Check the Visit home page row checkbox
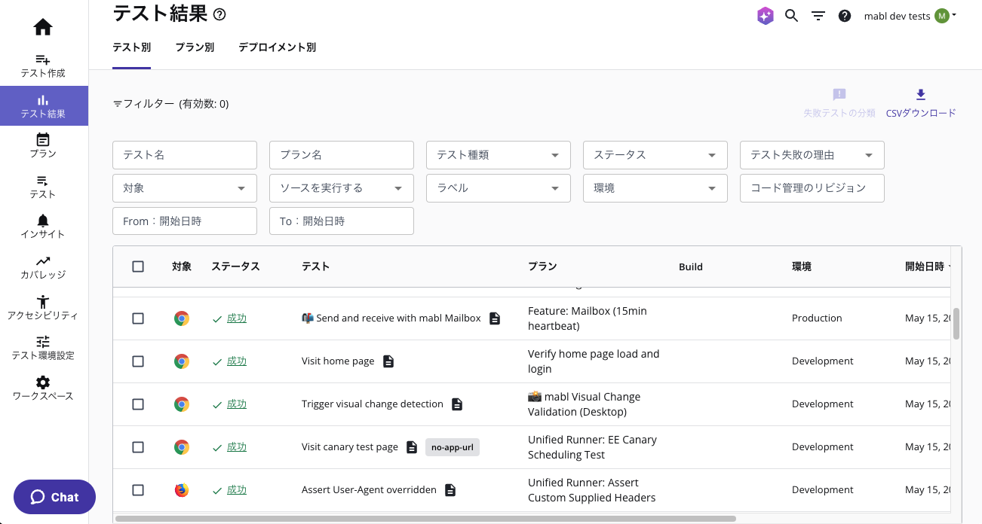The width and height of the screenshot is (982, 524). [138, 361]
